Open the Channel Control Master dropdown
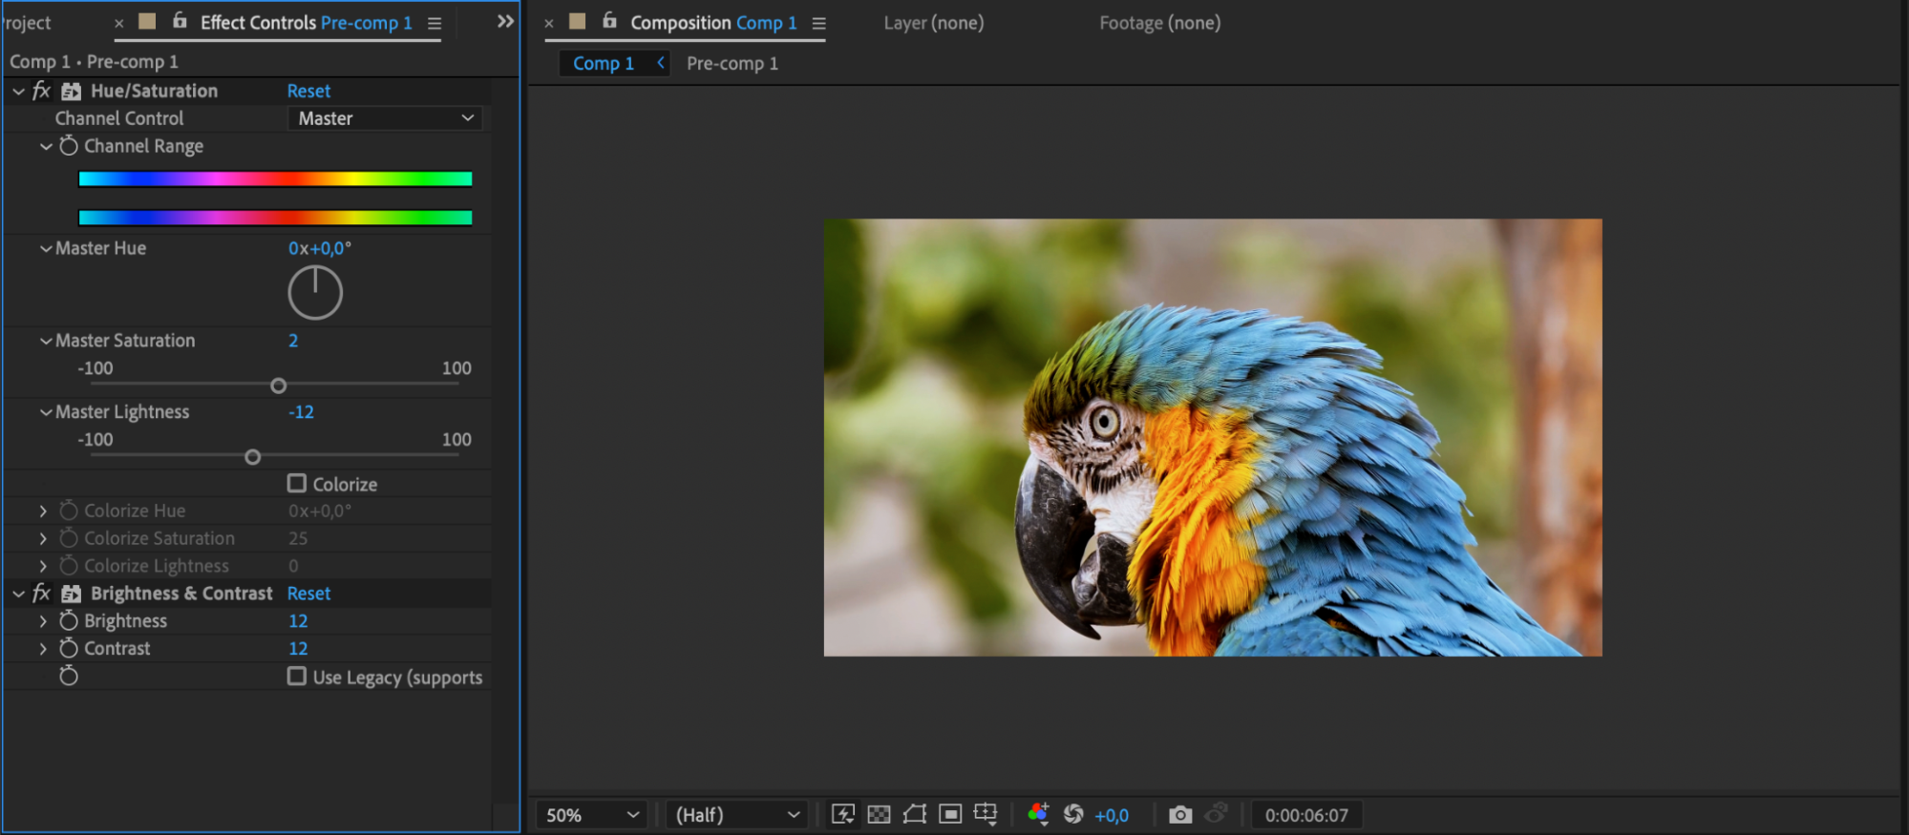The width and height of the screenshot is (1909, 835). pos(385,118)
